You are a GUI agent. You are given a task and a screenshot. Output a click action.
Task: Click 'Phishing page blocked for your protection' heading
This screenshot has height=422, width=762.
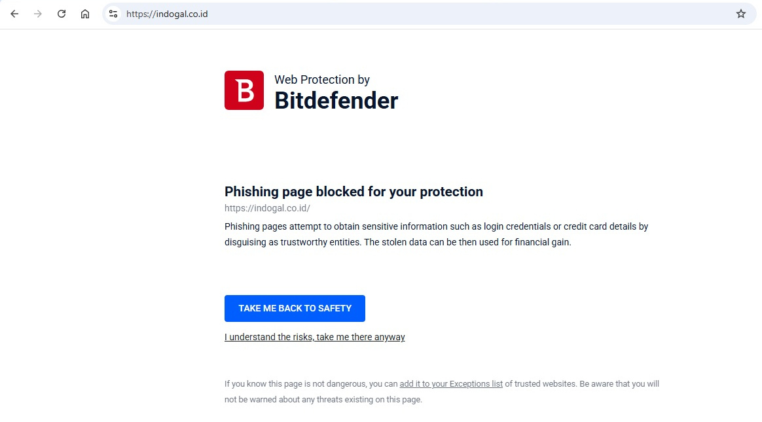pyautogui.click(x=354, y=192)
